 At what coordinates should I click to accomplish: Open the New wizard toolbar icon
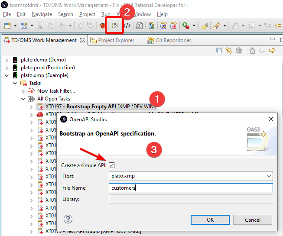tap(7, 26)
